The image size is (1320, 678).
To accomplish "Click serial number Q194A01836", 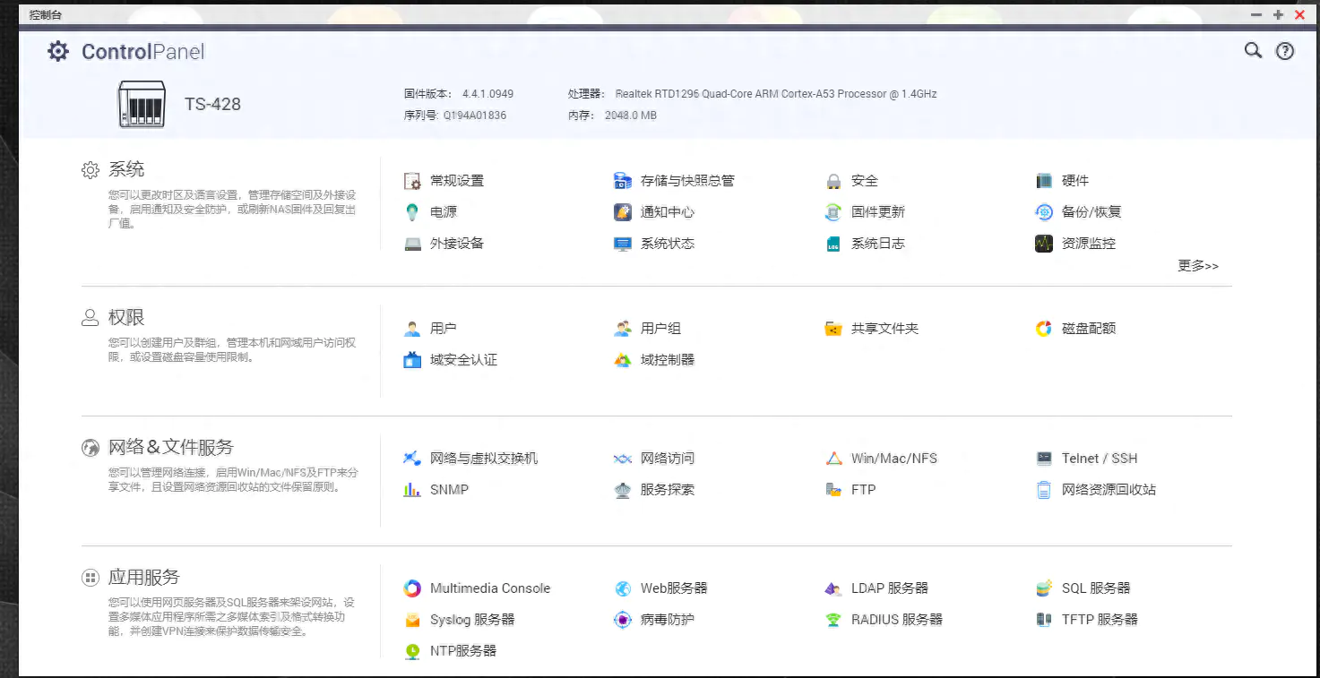I will [x=475, y=116].
